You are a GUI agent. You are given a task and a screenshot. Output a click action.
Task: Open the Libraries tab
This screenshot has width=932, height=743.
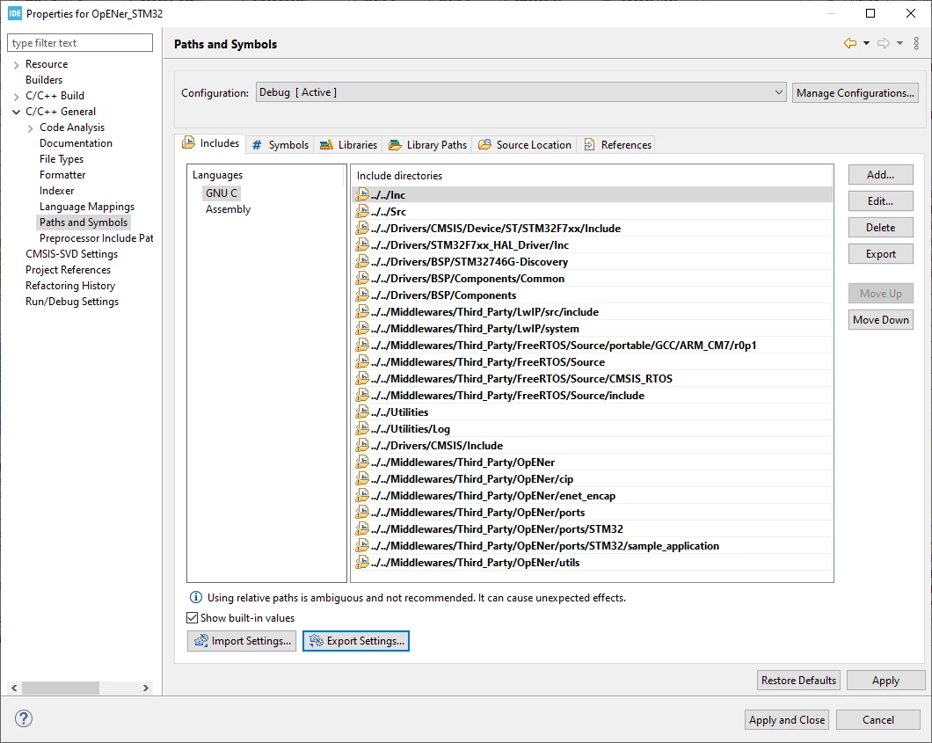[348, 144]
